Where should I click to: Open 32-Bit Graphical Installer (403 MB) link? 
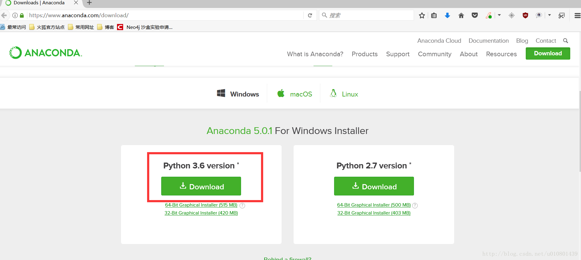374,213
